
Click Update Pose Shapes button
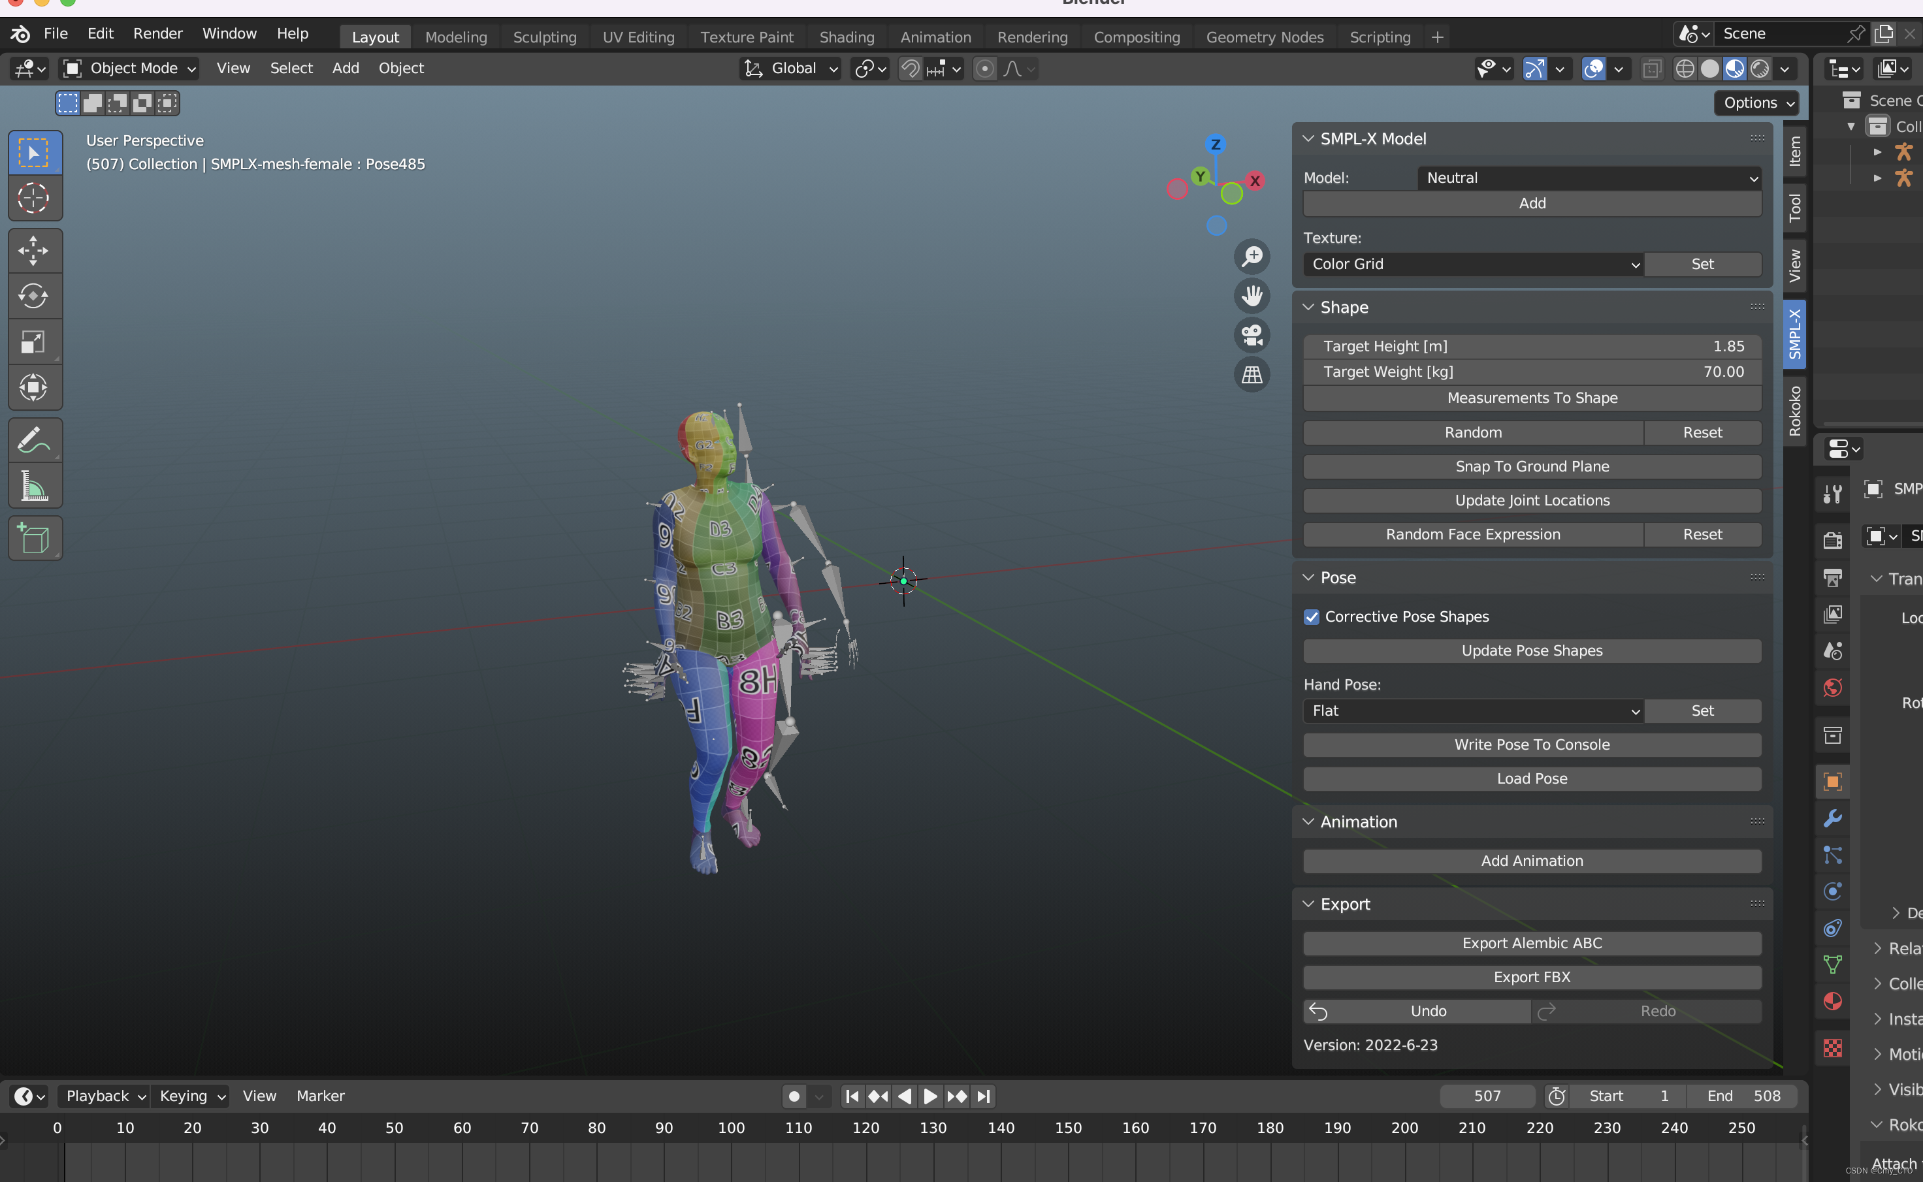coord(1532,649)
